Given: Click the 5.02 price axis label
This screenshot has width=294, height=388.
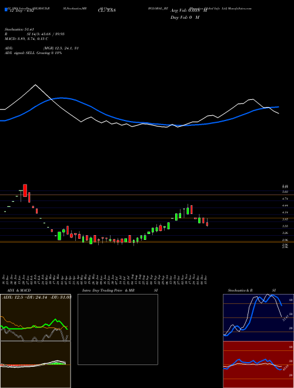Looking at the screenshot, I should coord(285,192).
